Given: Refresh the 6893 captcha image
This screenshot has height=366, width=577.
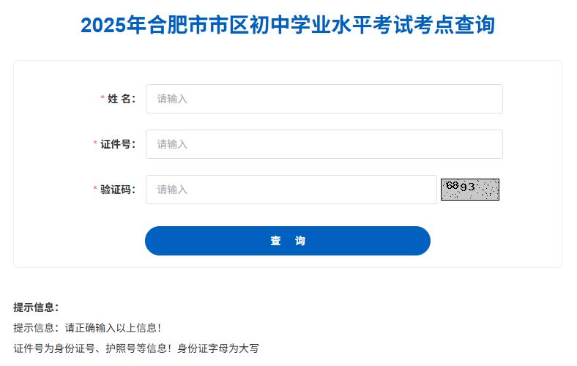Looking at the screenshot, I should (470, 190).
